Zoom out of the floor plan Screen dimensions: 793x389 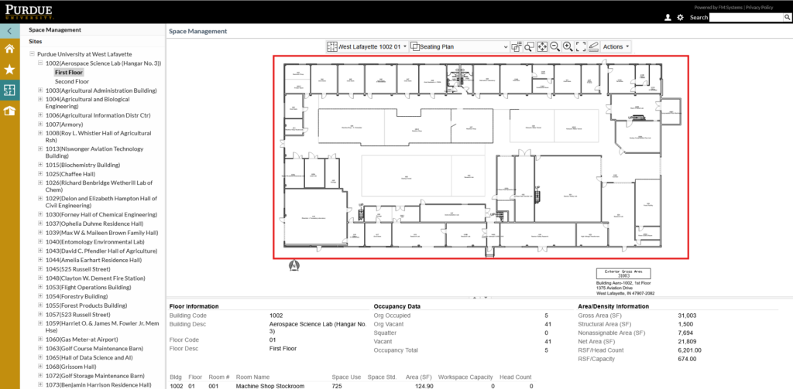tap(554, 46)
